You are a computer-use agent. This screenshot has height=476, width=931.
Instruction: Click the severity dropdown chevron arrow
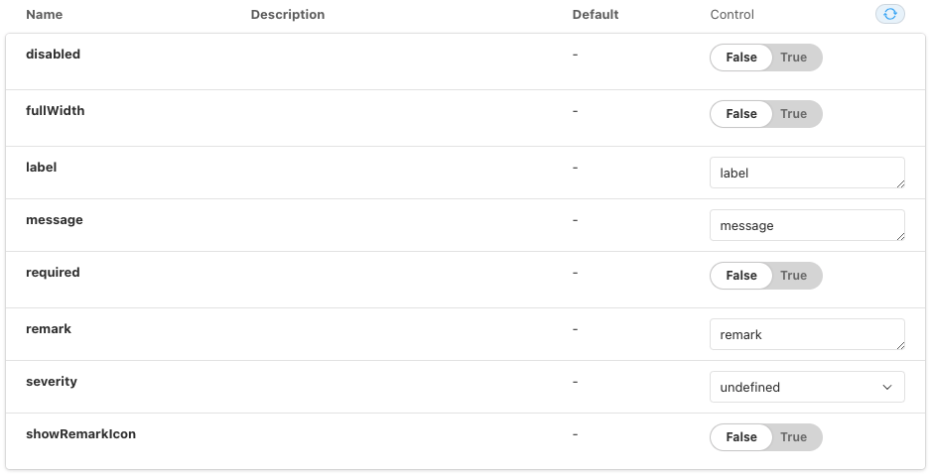[x=887, y=387]
